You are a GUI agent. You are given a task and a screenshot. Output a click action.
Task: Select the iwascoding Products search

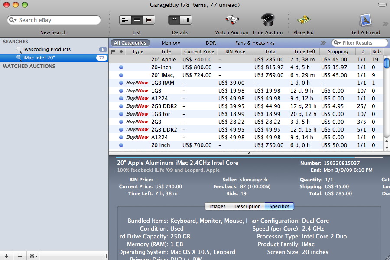coord(54,49)
